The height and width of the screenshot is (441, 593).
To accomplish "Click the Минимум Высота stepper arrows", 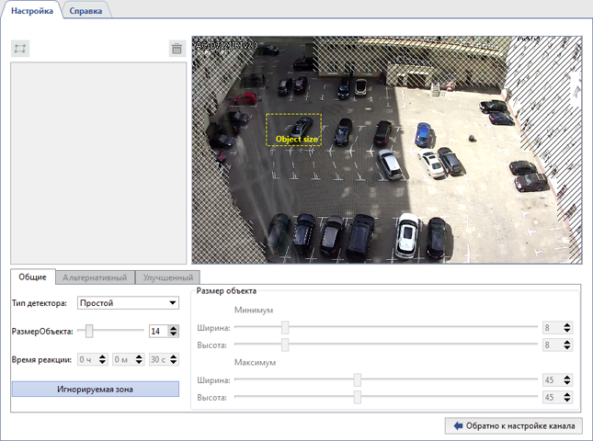I will pos(567,345).
